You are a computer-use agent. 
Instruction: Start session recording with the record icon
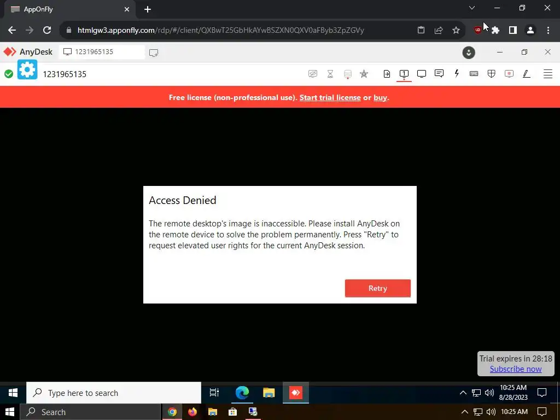(509, 74)
